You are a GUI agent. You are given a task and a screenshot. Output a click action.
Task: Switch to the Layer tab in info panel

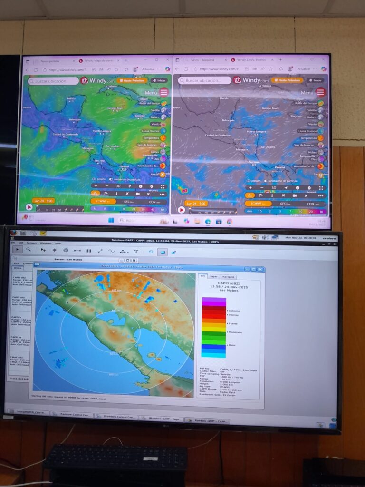coord(214,276)
